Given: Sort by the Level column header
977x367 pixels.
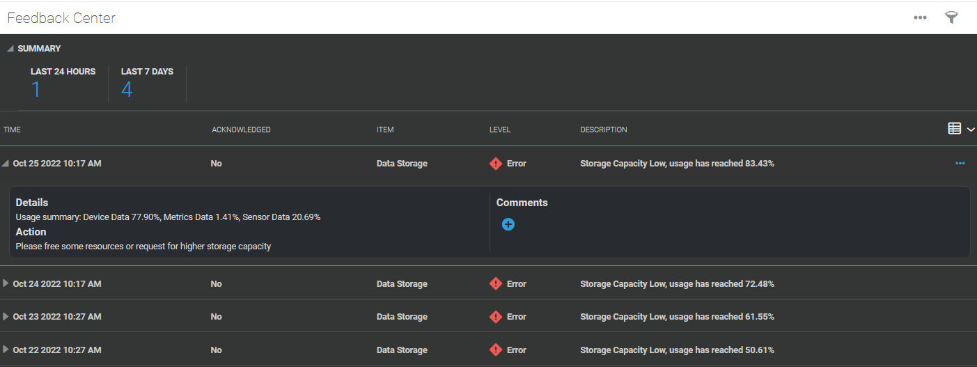Looking at the screenshot, I should 500,130.
